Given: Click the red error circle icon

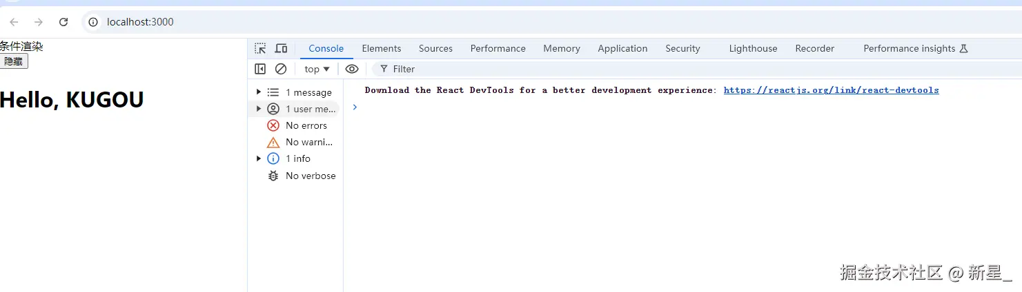Looking at the screenshot, I should tap(273, 125).
